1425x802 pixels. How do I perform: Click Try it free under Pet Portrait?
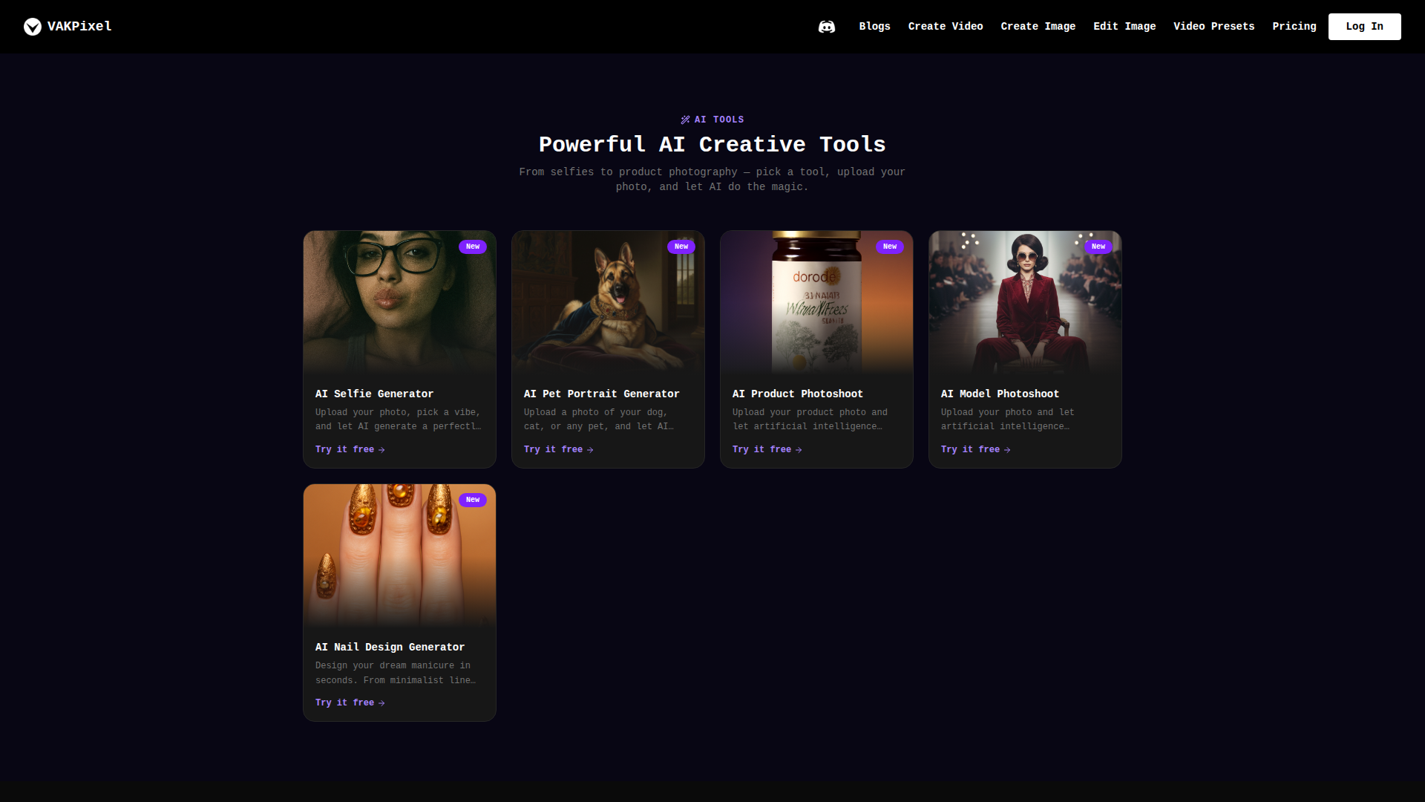(558, 449)
